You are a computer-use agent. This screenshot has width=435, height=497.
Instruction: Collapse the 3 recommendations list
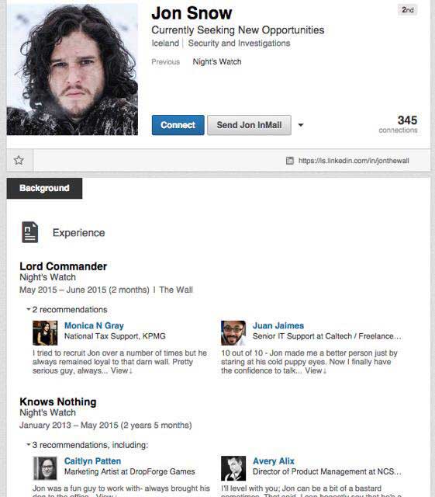click(87, 445)
